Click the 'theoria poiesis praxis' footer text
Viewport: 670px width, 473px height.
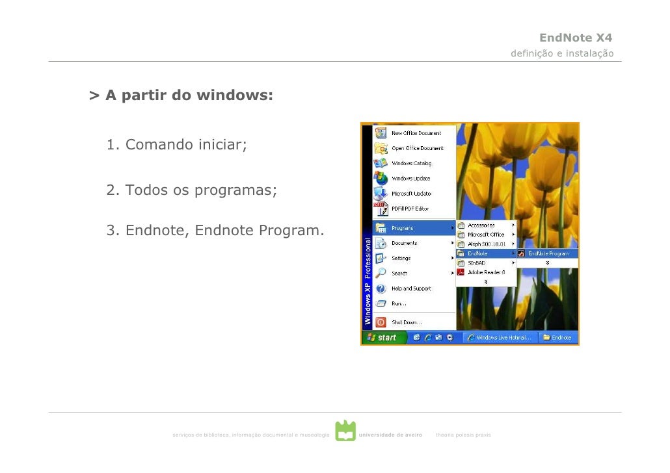463,435
